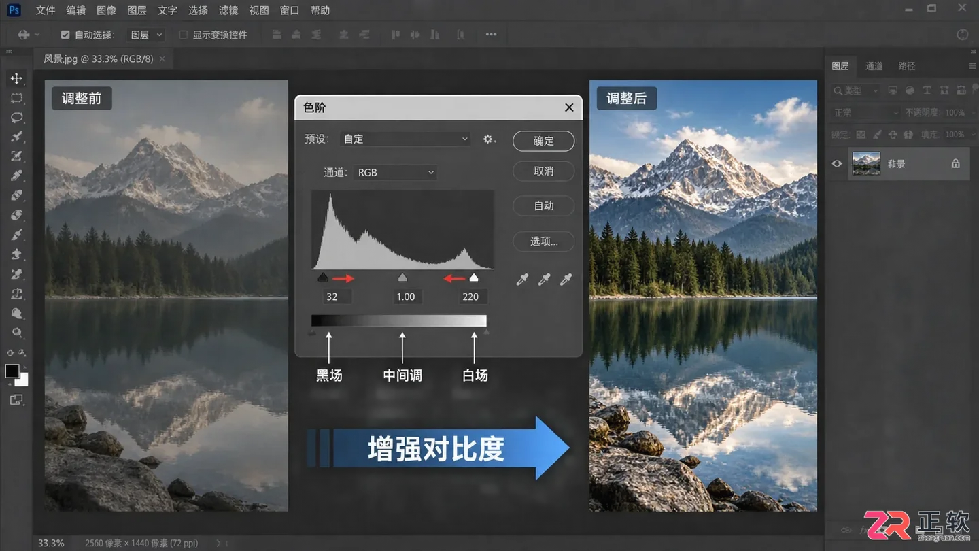The image size is (979, 551).
Task: Click the white input level slider handle
Action: (474, 278)
